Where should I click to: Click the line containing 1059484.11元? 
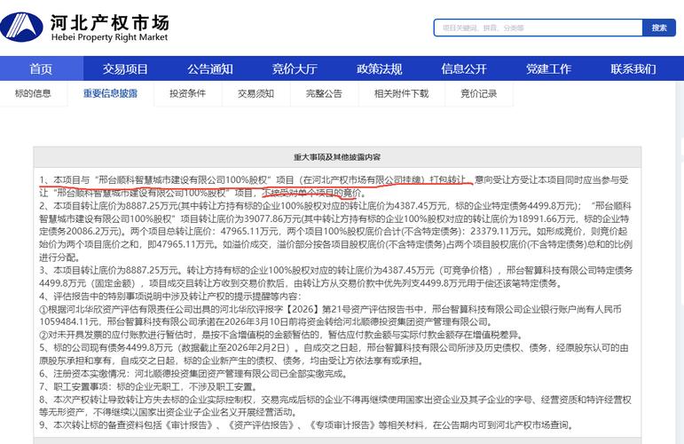tap(266, 322)
